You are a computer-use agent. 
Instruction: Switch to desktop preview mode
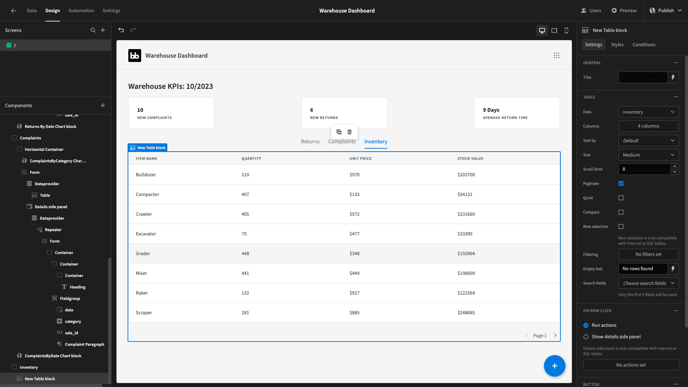tap(542, 30)
